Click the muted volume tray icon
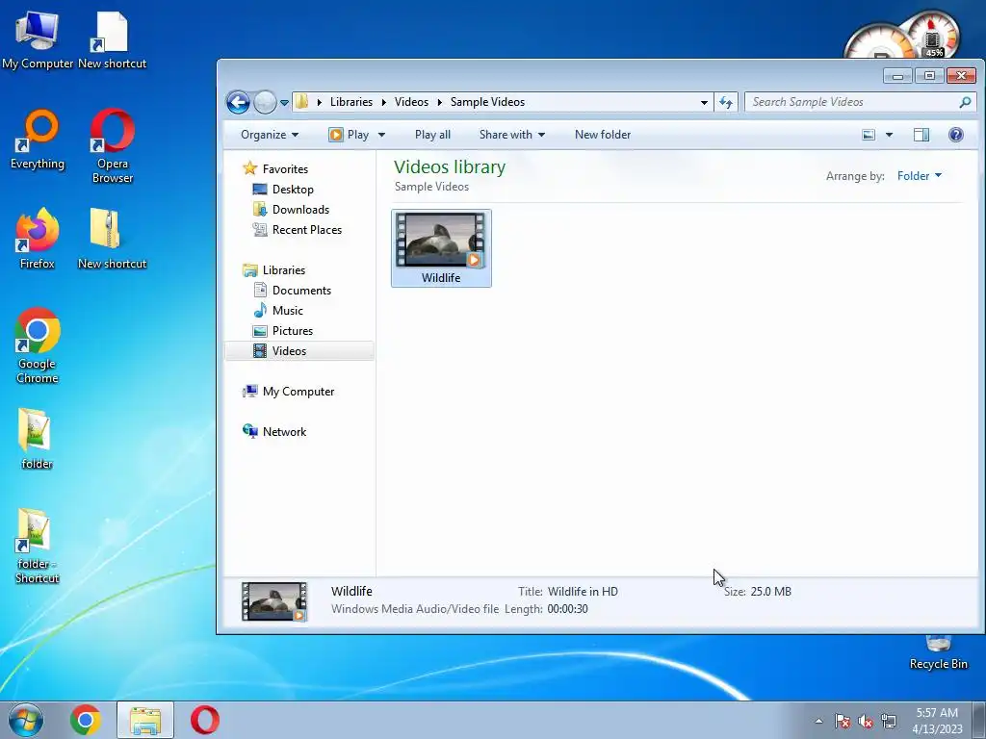The width and height of the screenshot is (986, 739). pyautogui.click(x=866, y=721)
